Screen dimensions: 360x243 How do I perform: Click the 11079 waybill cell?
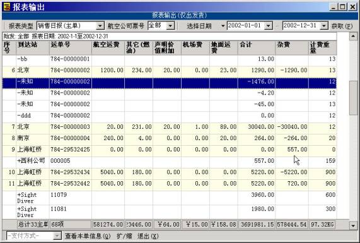71,198
